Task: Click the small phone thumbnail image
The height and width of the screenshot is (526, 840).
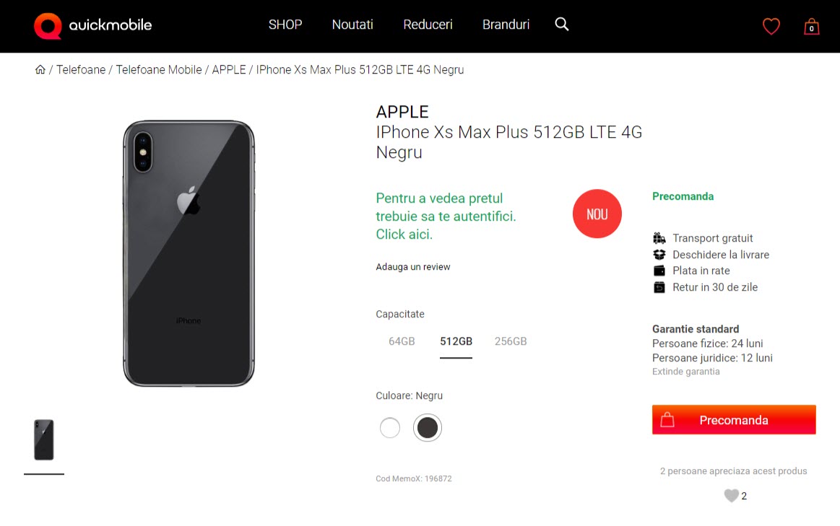Action: click(x=43, y=441)
